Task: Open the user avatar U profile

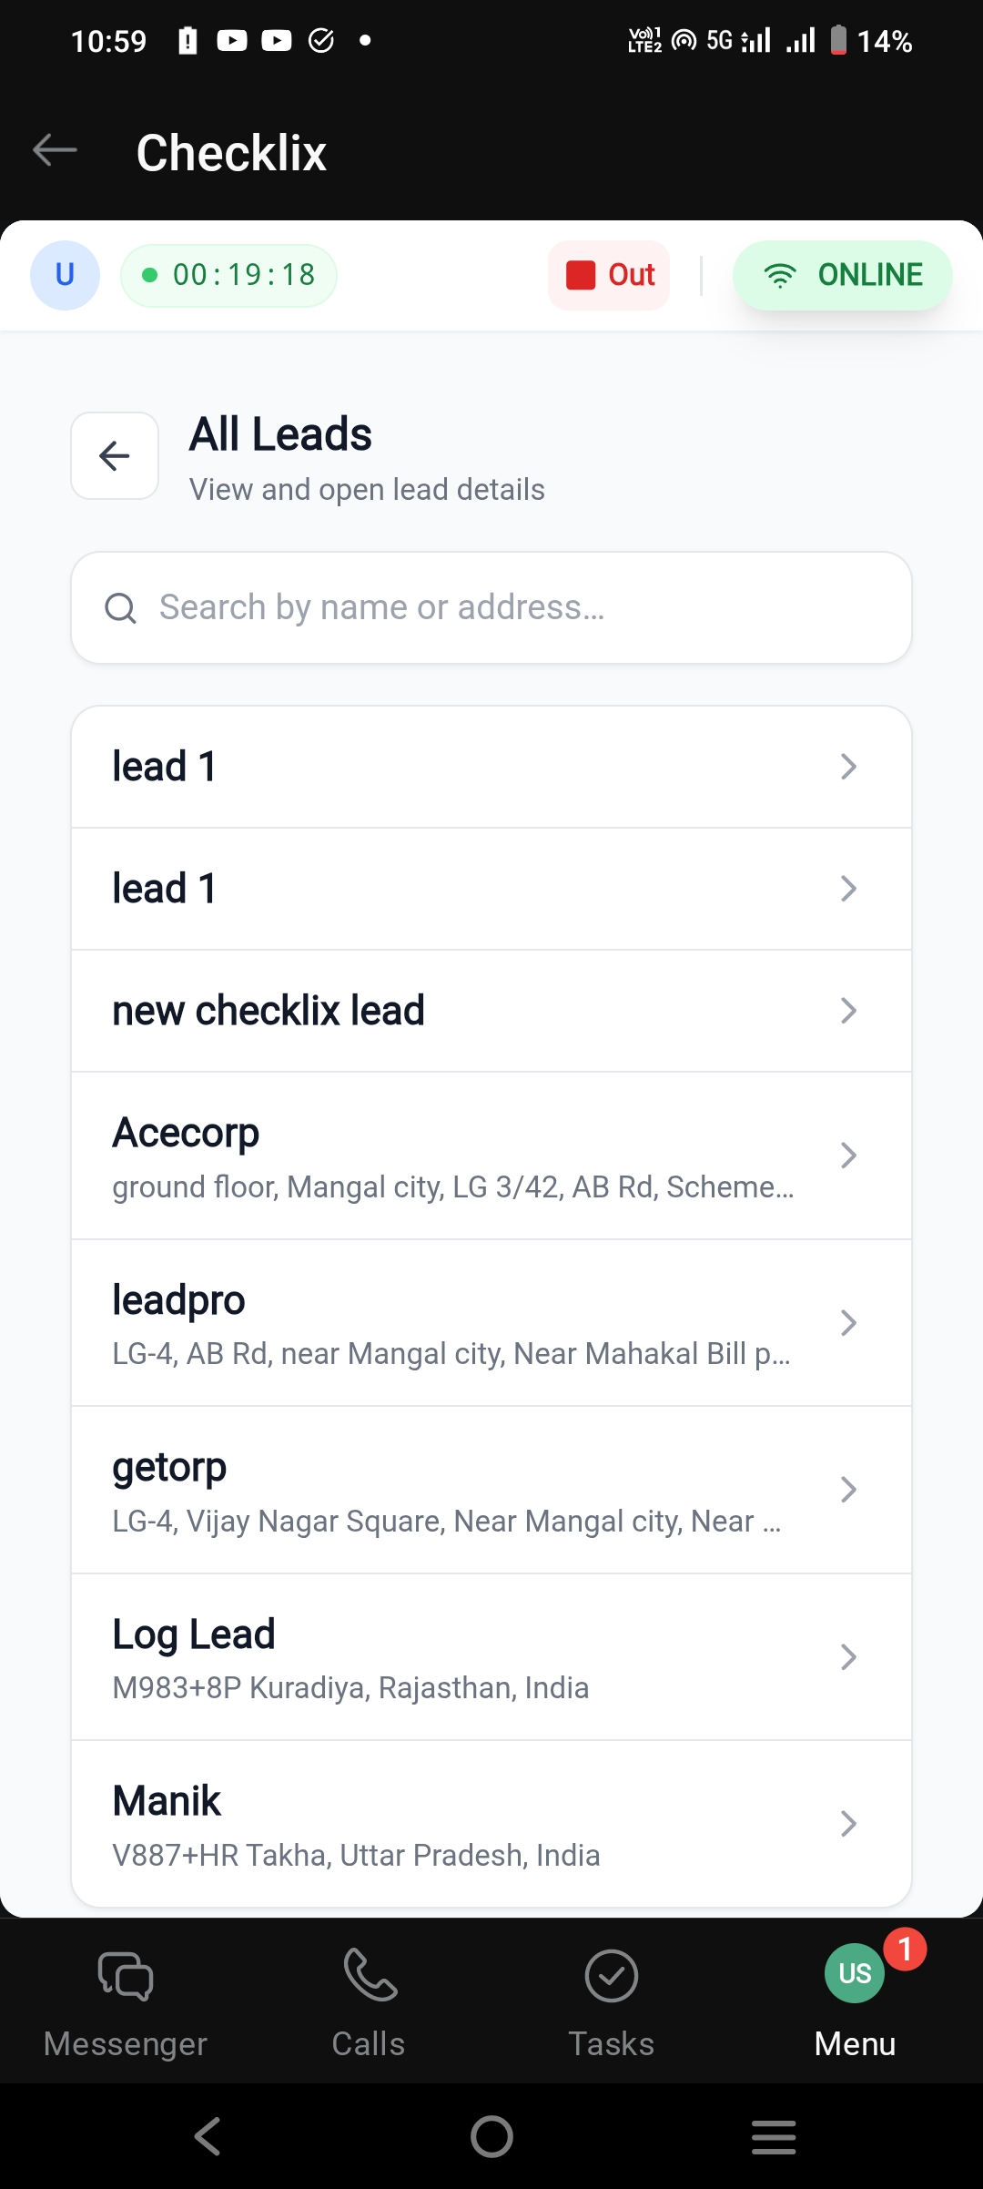Action: 65,275
